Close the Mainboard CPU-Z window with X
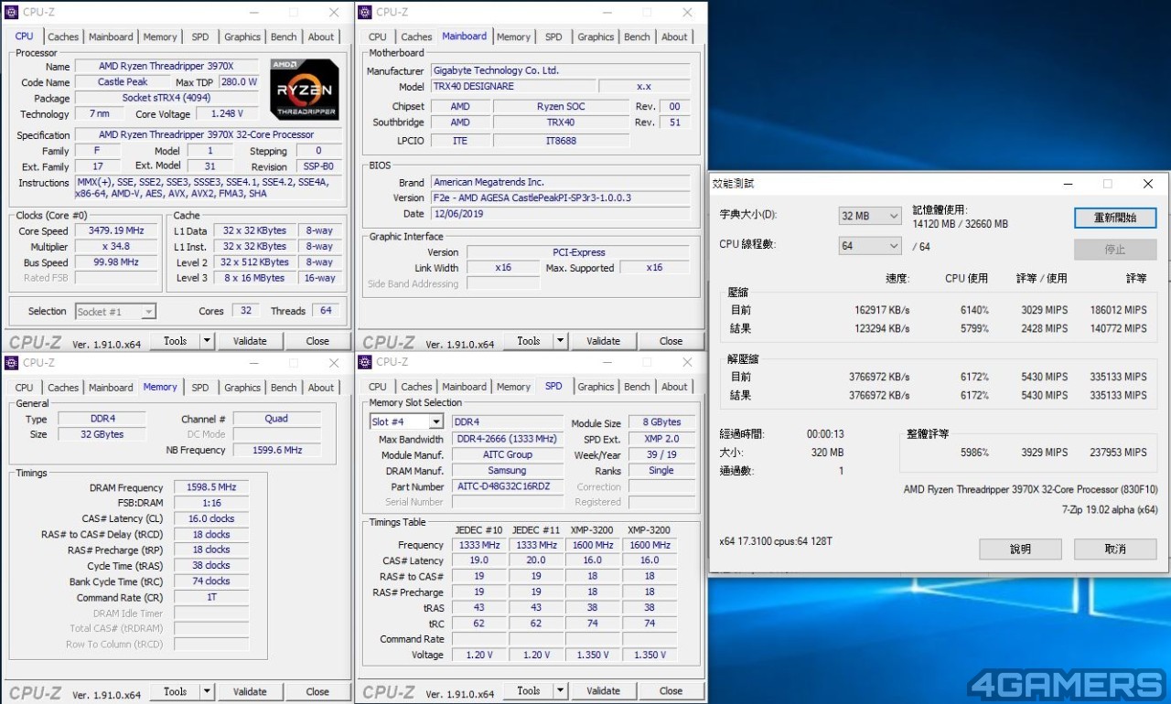Screen dimensions: 1171x704 tap(686, 12)
